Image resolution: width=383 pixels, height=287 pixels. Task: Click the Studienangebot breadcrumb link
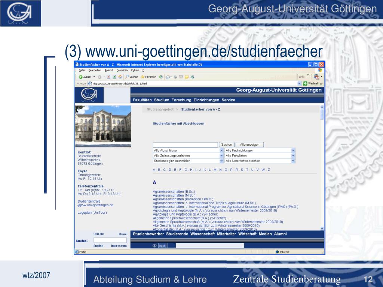tap(160, 109)
